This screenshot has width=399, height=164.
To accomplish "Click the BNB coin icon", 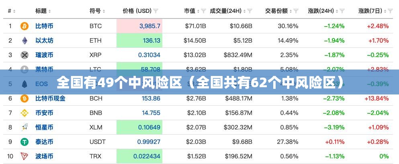I will (25, 113).
